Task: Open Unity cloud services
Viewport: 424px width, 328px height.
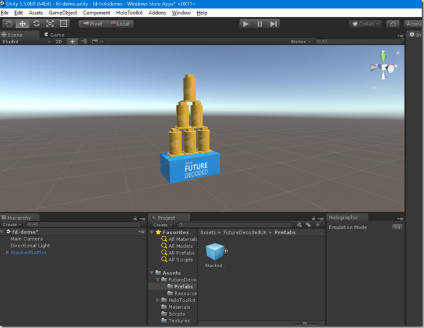Action: point(393,24)
